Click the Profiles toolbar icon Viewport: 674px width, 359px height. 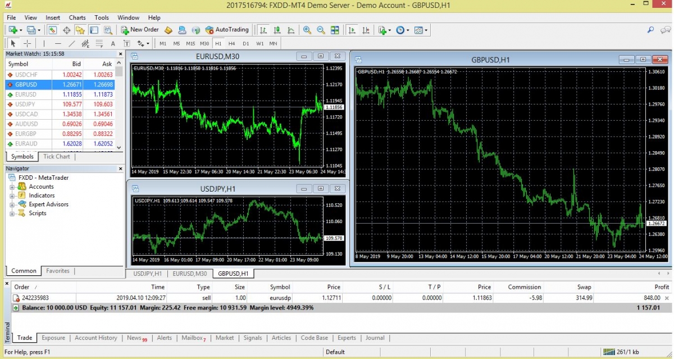pos(33,30)
